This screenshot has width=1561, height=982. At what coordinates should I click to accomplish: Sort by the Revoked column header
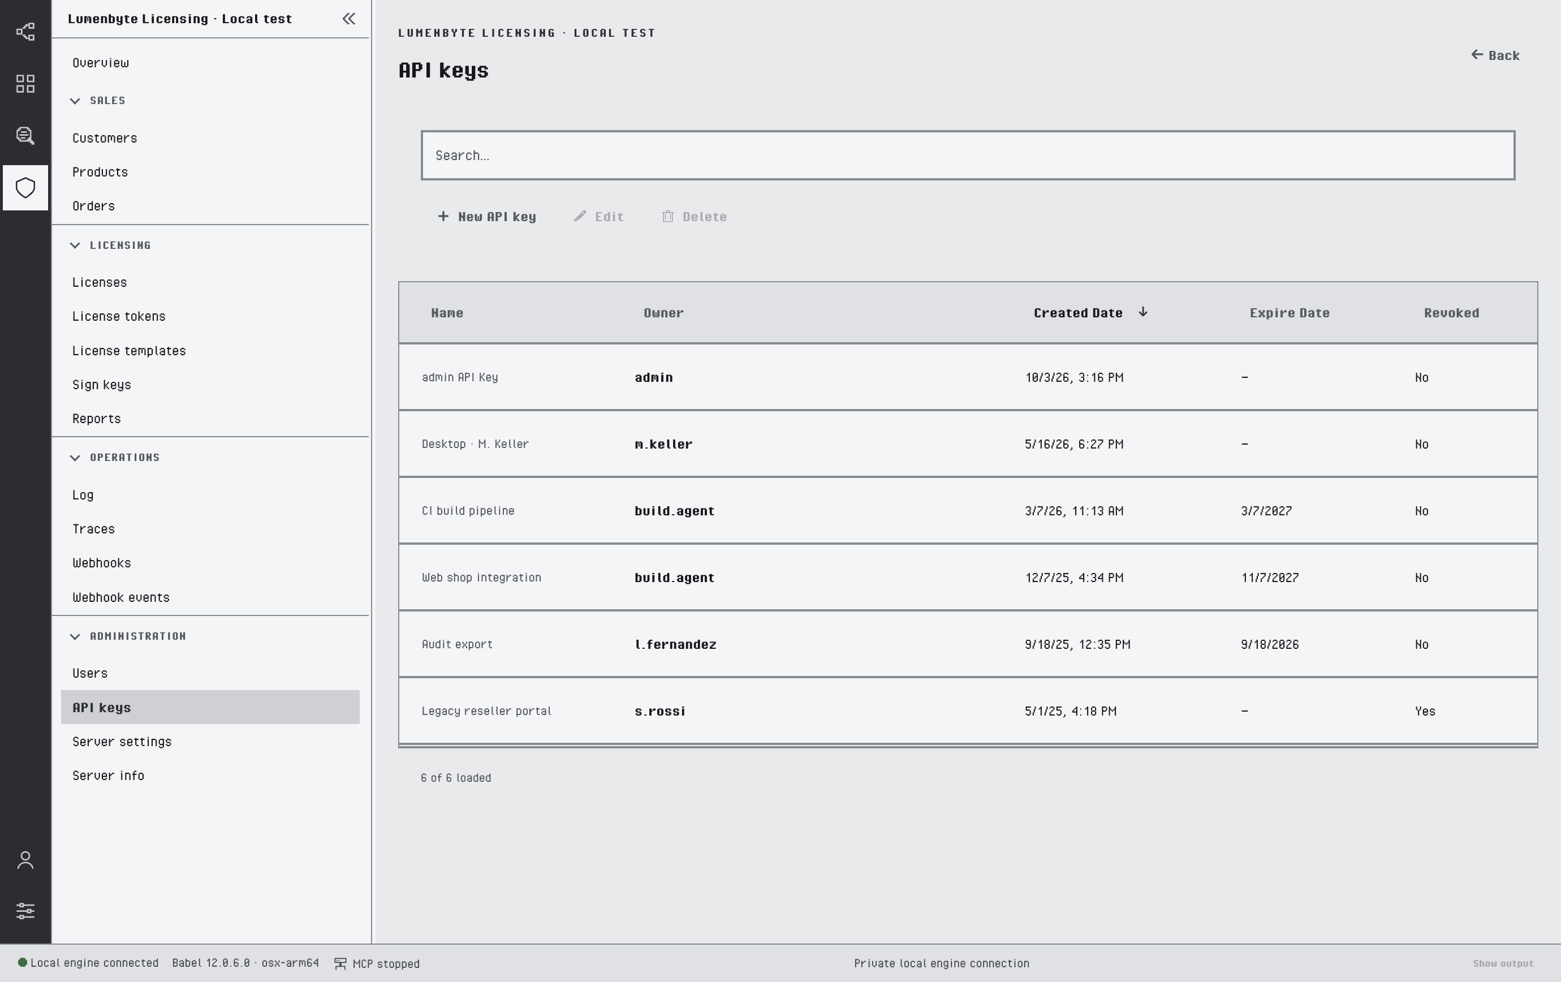click(x=1451, y=313)
